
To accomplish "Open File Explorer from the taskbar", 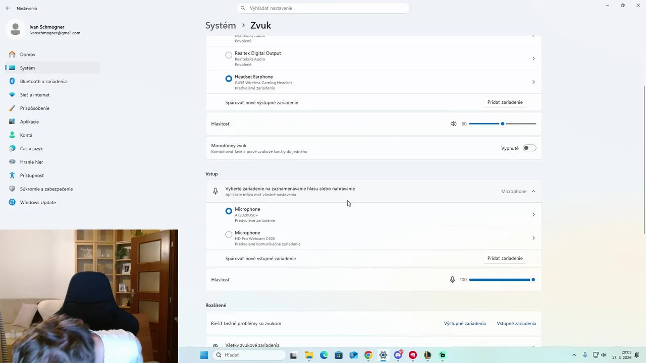I will point(309,355).
